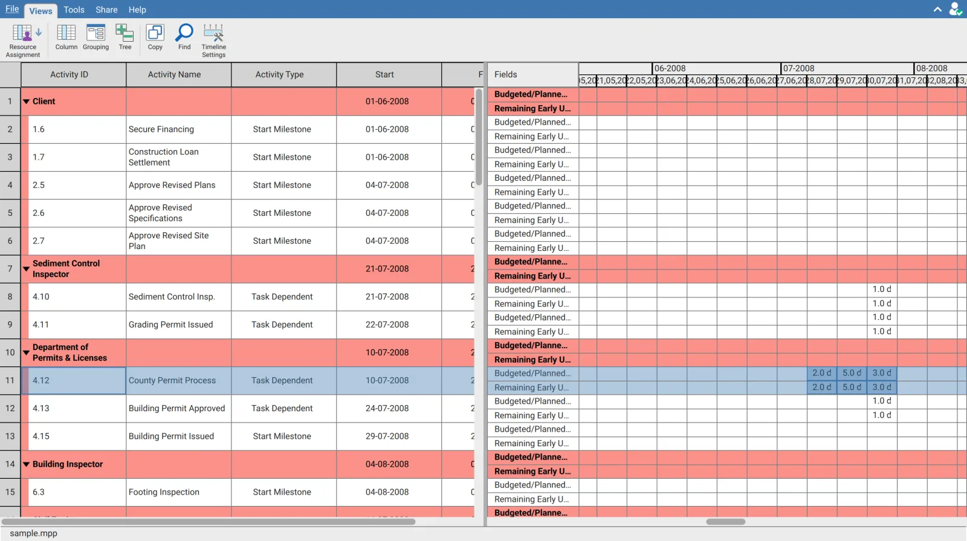Screen dimensions: 967x541
Task: Click Start Milestone type for Secure Financing
Action: (x=283, y=129)
